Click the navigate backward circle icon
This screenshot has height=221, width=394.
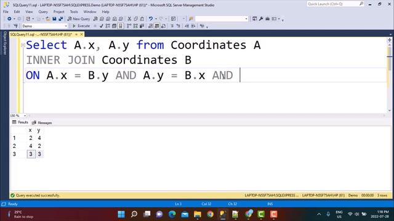pos(9,19)
